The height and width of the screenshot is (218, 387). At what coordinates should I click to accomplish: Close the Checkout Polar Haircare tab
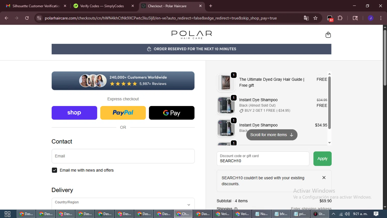point(200,6)
